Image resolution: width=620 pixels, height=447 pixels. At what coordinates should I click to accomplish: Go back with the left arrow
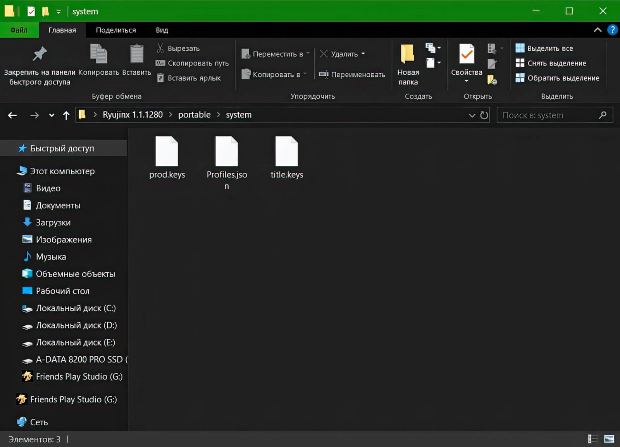(12, 115)
